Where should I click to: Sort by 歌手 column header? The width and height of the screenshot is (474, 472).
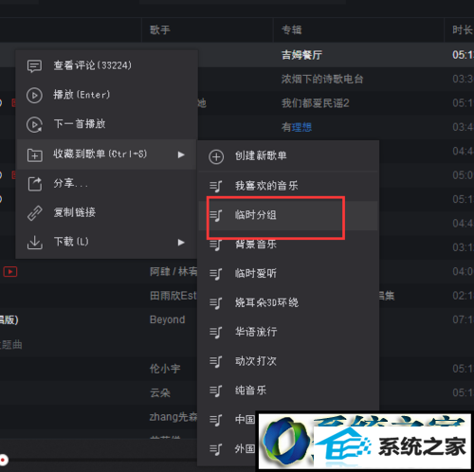coord(160,30)
